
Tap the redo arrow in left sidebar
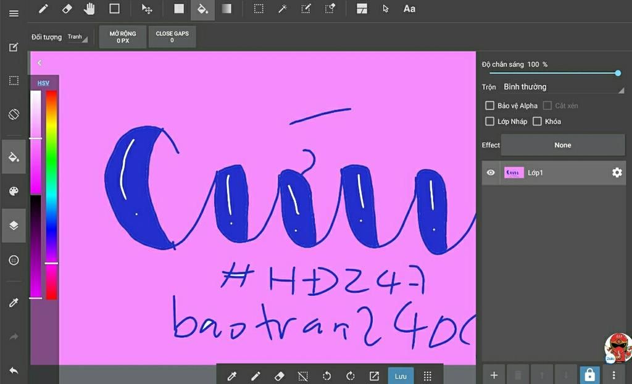pos(14,337)
